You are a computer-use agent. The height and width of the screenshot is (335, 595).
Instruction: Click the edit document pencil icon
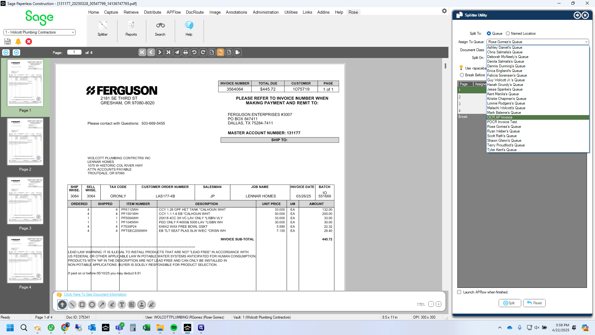pos(238,52)
